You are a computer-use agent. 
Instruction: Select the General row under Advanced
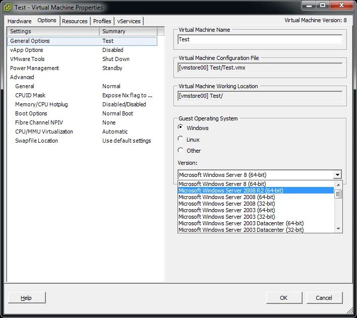(82, 86)
